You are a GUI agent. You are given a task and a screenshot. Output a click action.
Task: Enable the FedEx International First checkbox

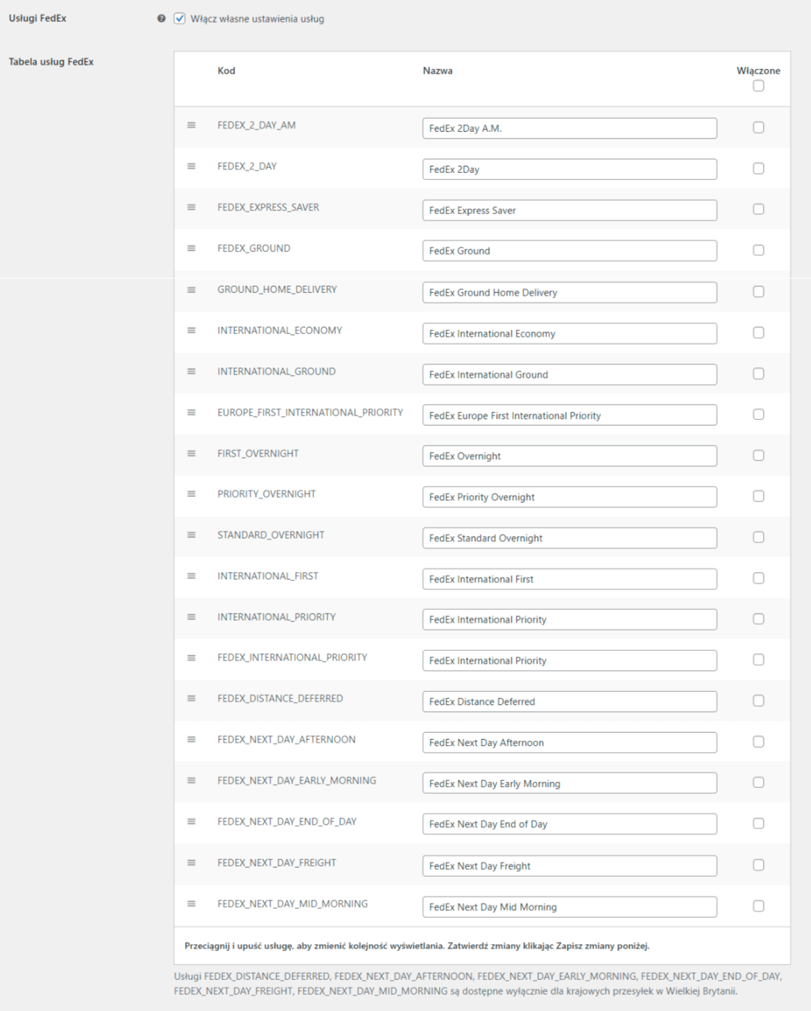click(x=758, y=578)
